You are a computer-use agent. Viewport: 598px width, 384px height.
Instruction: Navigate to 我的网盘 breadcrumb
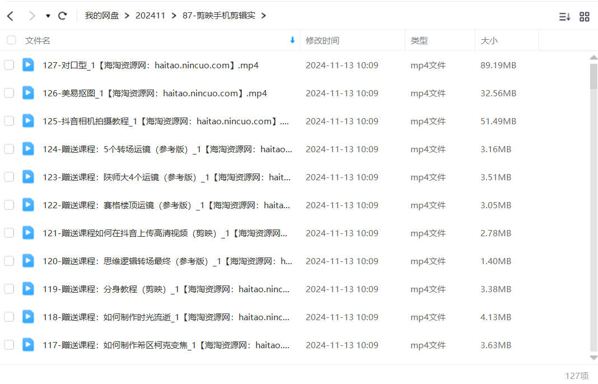(102, 16)
